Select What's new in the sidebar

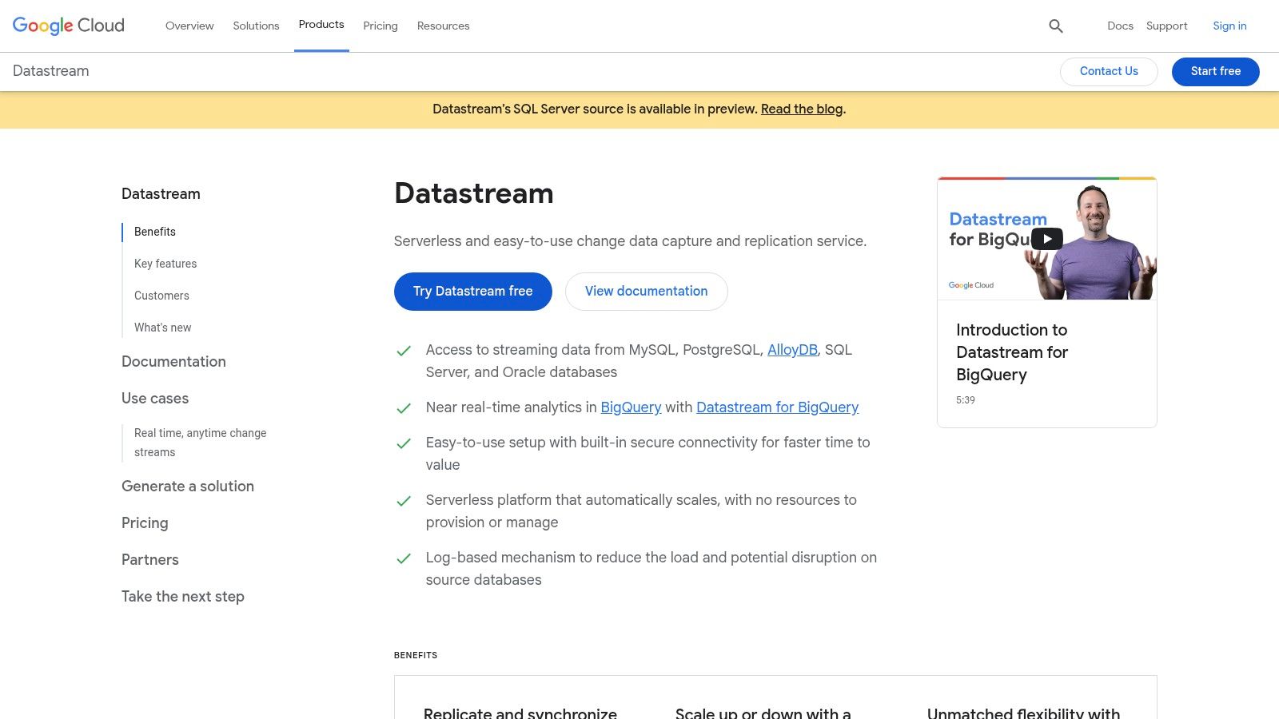tap(162, 327)
